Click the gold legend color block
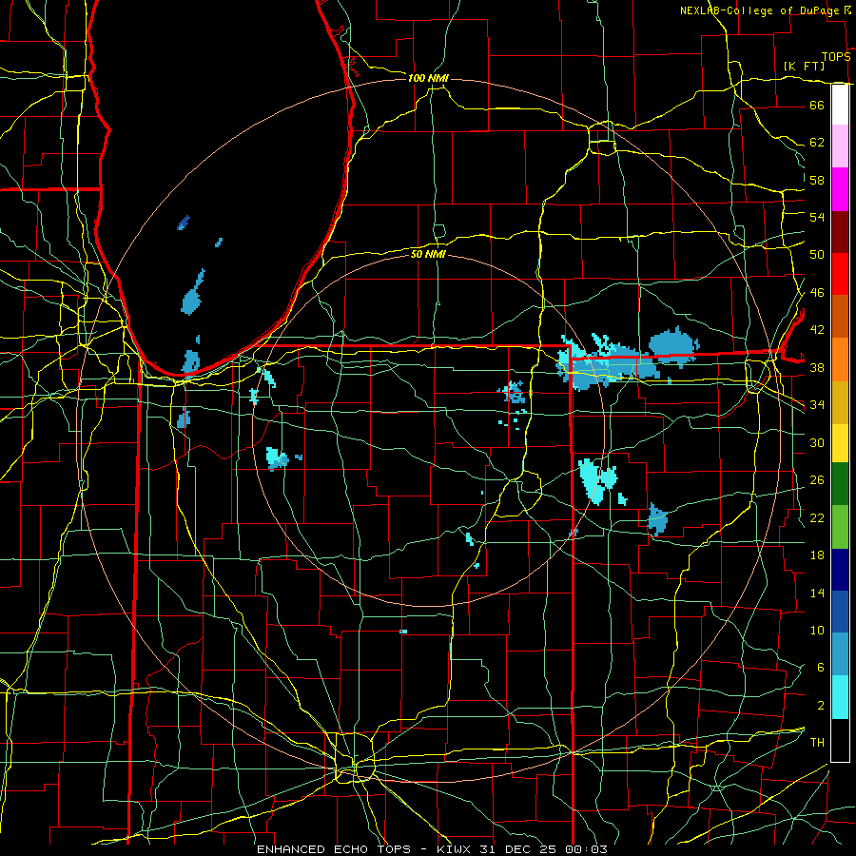The height and width of the screenshot is (856, 856). tap(840, 403)
